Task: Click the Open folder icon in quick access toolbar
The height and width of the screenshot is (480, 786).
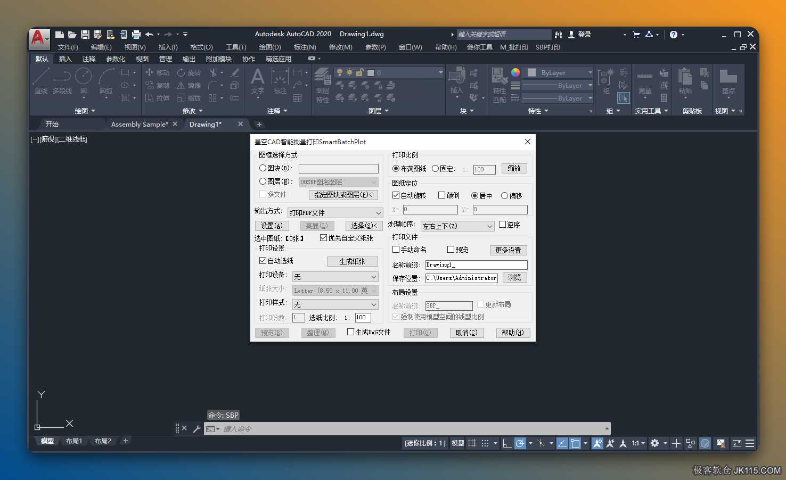Action: click(72, 35)
